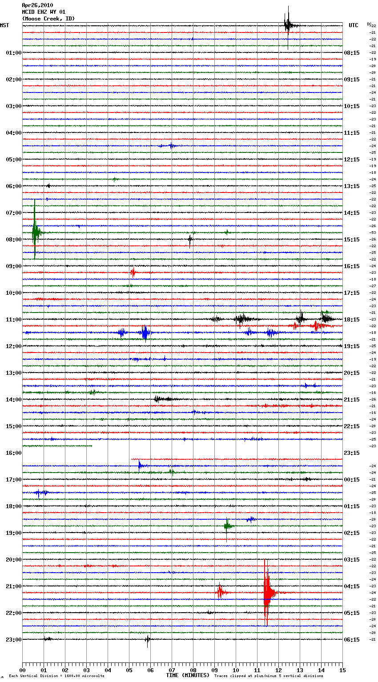378x682 pixels.
Task: Select the 01:00 MST row label
Action: 13,53
